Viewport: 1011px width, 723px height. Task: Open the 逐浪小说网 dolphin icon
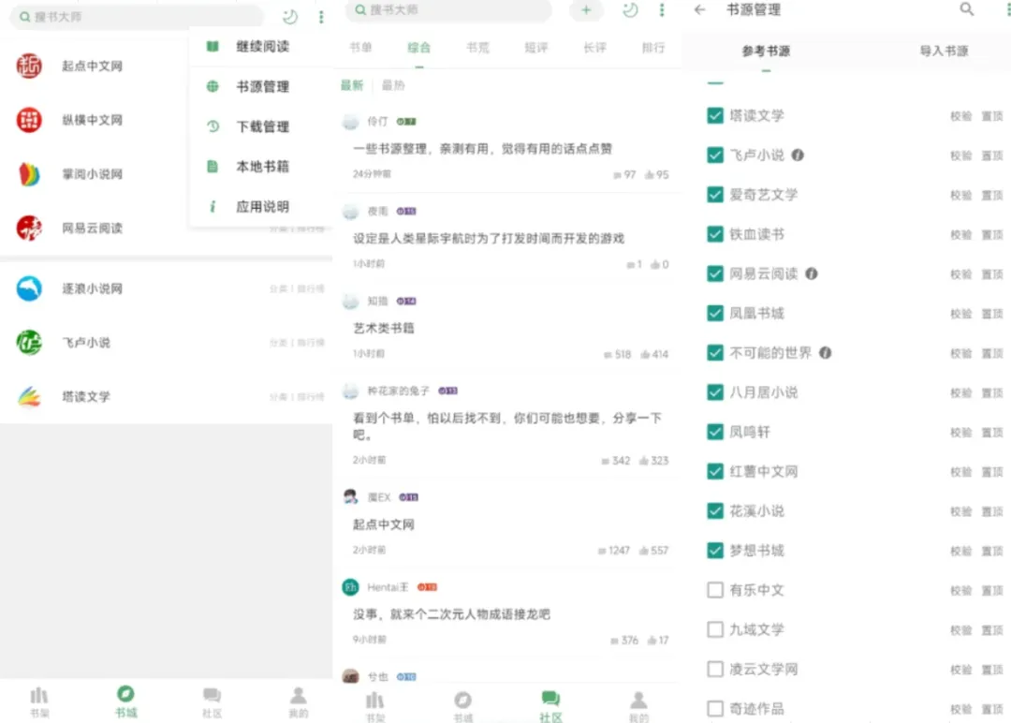(x=29, y=288)
